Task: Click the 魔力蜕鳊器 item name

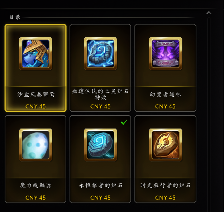Action: click(x=35, y=185)
